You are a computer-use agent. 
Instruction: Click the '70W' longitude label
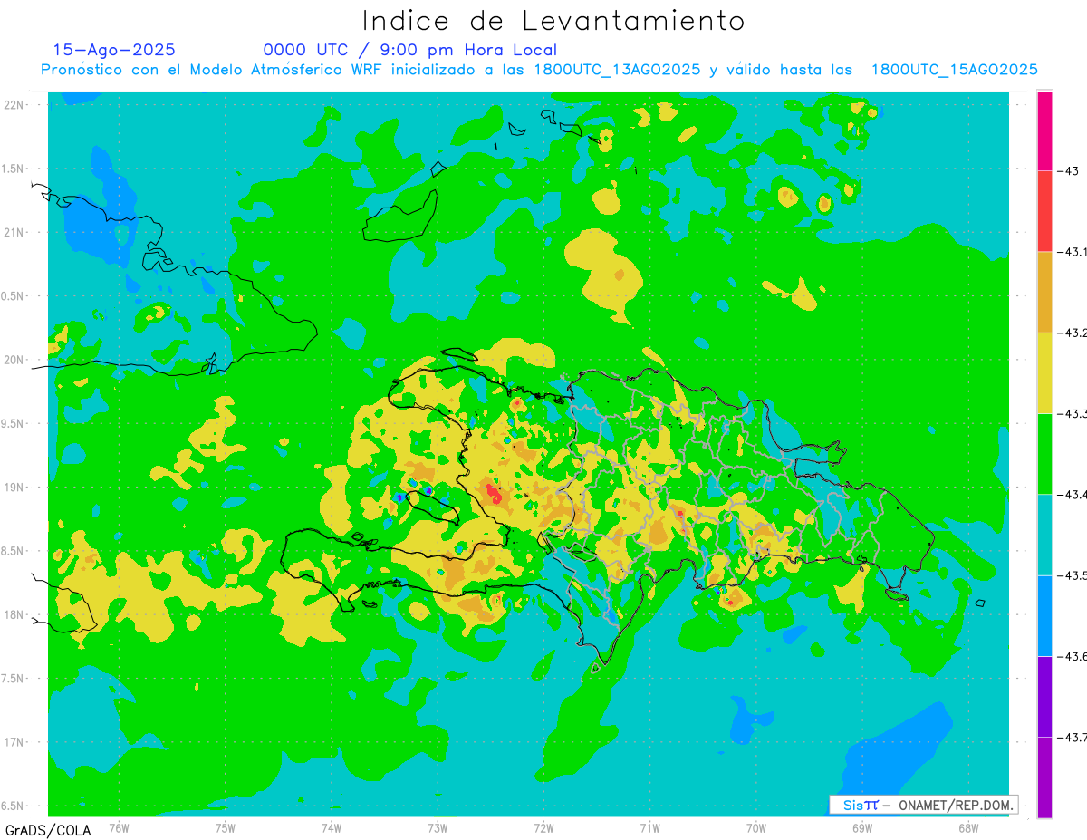756,827
